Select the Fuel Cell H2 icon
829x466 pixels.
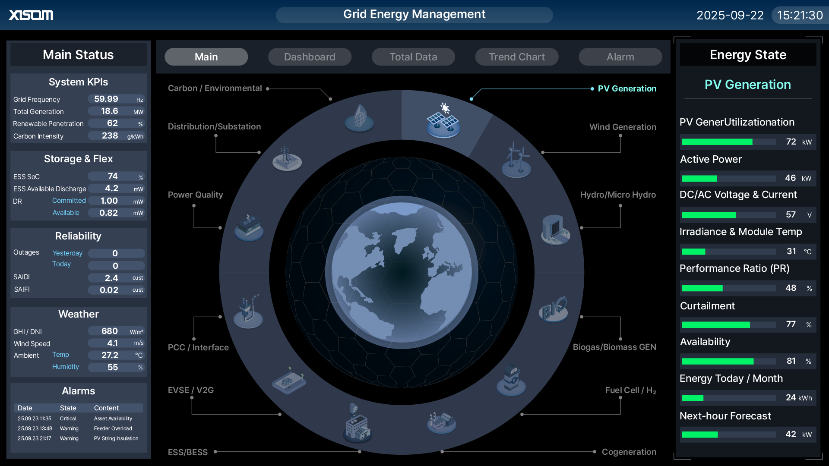[x=512, y=381]
